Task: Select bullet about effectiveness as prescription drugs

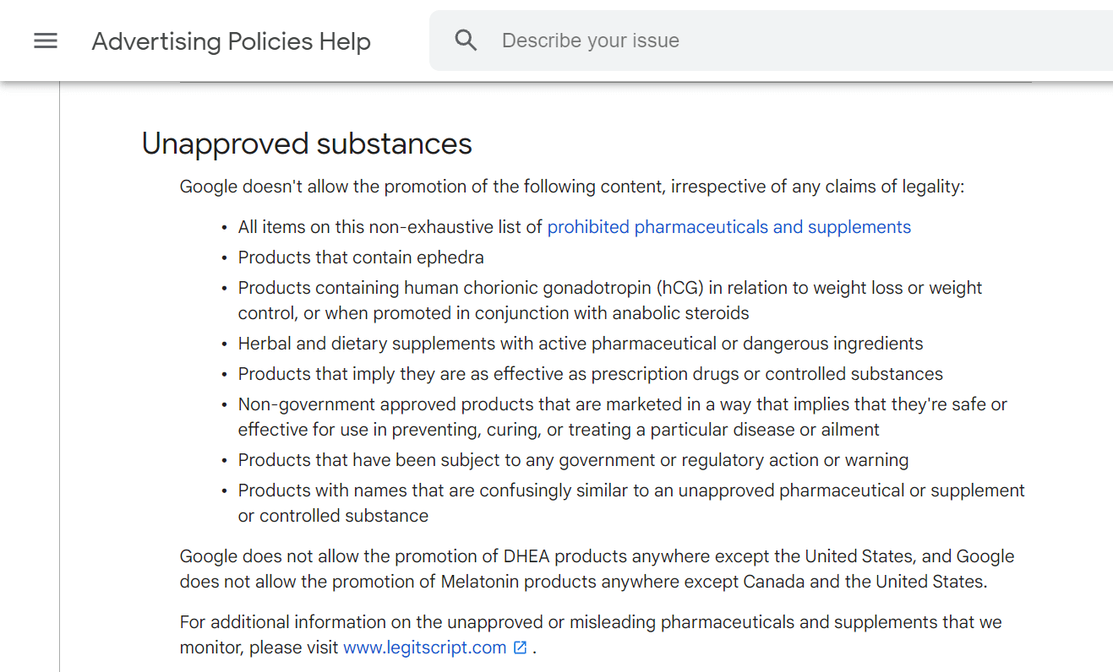Action: coord(590,374)
